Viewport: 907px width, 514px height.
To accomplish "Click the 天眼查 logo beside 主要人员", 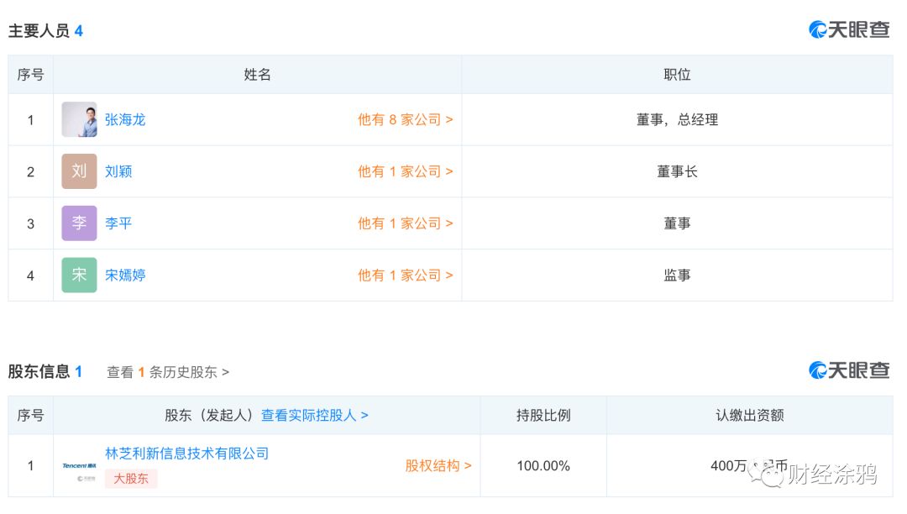I will [x=849, y=30].
